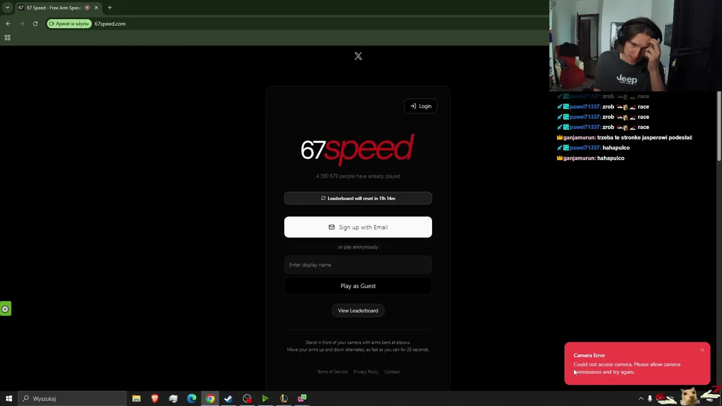Reload the 67speed page

[35, 24]
